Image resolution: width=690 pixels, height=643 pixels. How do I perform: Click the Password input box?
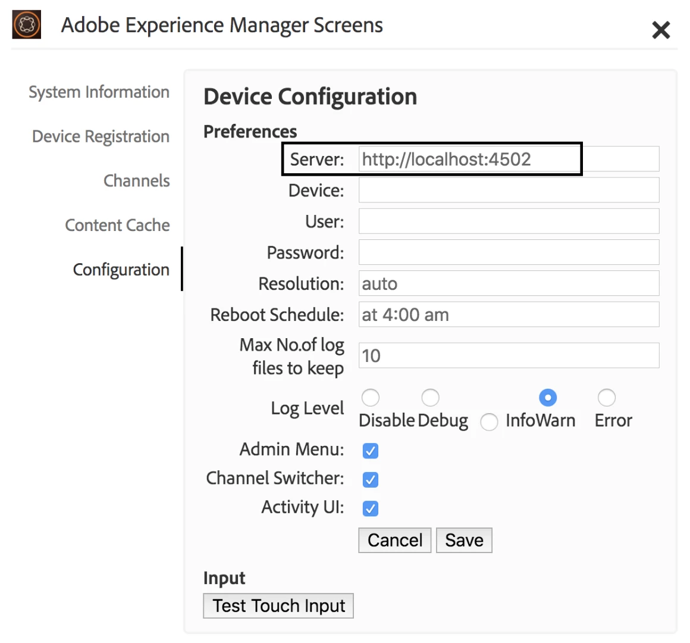pyautogui.click(x=508, y=252)
